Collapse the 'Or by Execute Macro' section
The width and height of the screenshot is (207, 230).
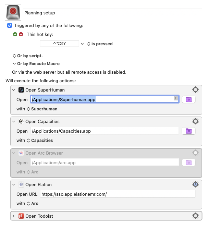coord(14,64)
